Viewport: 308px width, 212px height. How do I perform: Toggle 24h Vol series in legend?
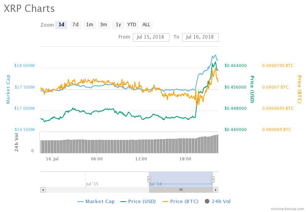click(x=218, y=201)
